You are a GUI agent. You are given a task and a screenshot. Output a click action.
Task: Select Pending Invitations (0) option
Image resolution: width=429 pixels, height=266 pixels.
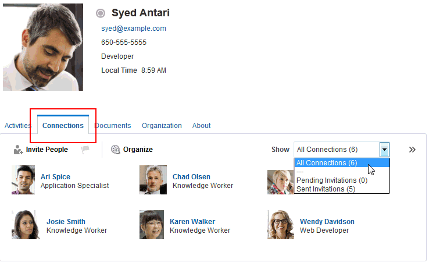[x=332, y=180]
